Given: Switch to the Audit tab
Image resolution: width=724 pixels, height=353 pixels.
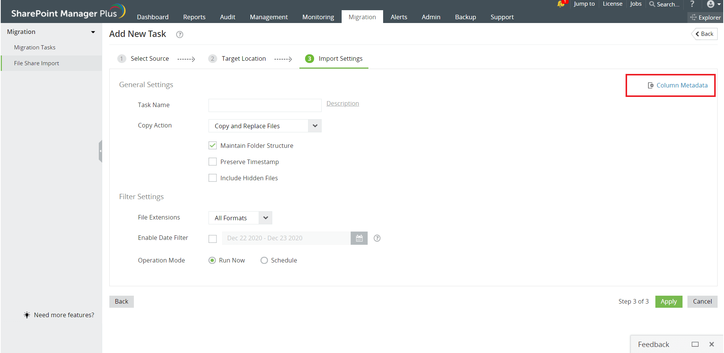Looking at the screenshot, I should tap(228, 17).
